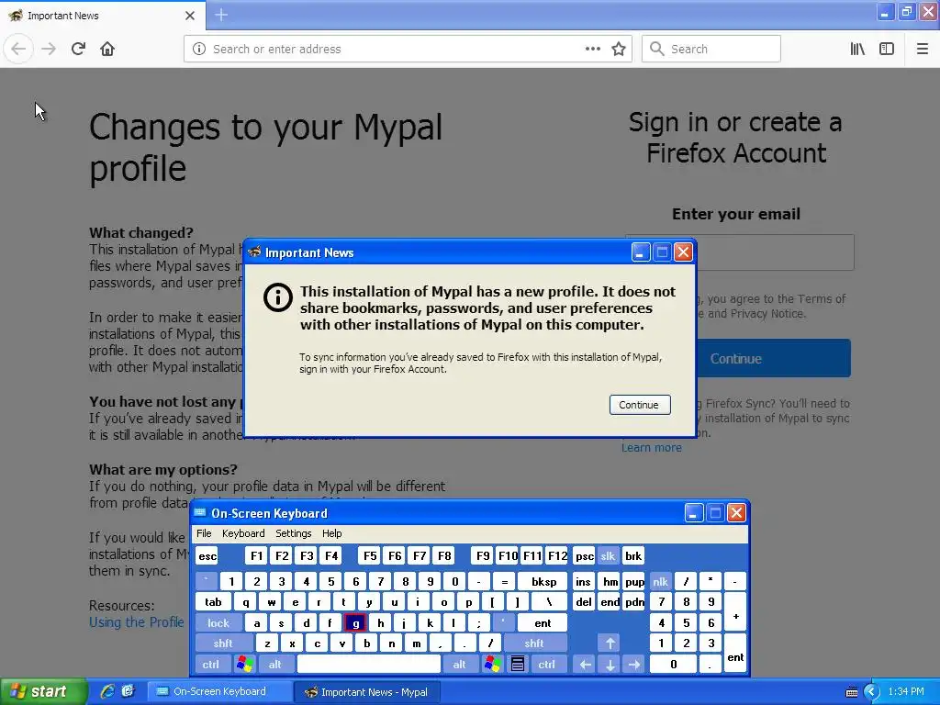Screen dimensions: 940x705
Task: Click the down arrow key on On-Screen Keyboard
Action: [x=610, y=665]
